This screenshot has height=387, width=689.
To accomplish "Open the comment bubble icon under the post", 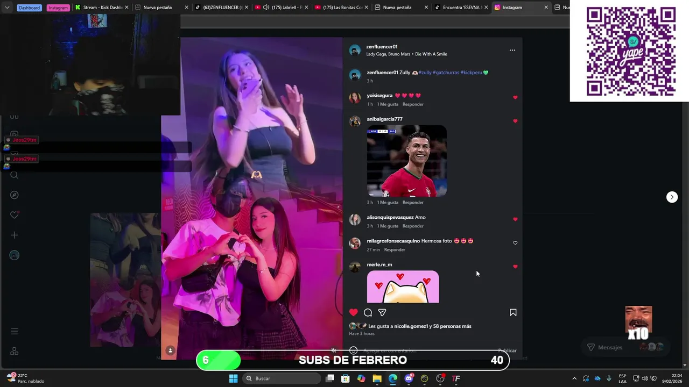I will point(368,312).
